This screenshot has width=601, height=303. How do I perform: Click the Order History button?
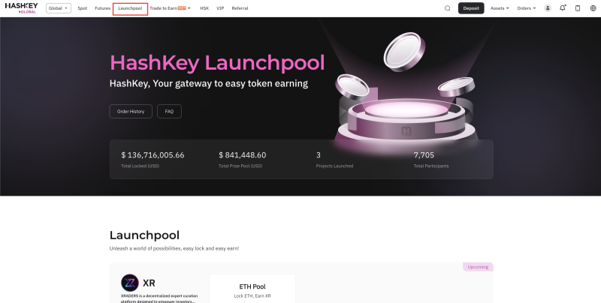coord(131,111)
